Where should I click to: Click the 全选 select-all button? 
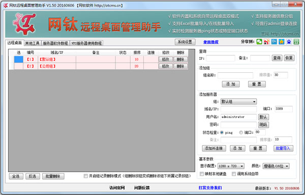pos(16,176)
